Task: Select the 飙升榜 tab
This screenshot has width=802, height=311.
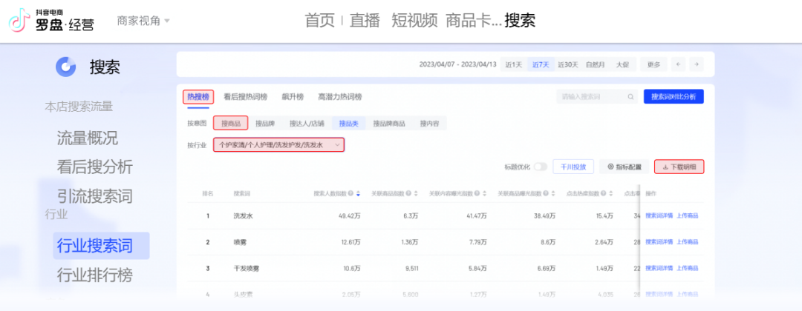Action: pos(293,97)
